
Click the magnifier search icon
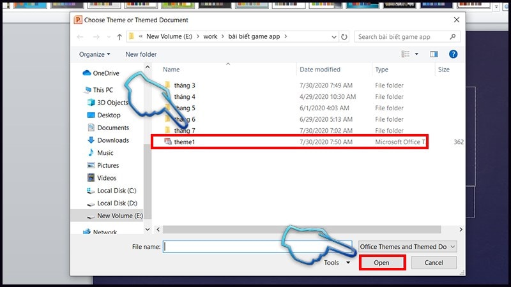(x=453, y=36)
